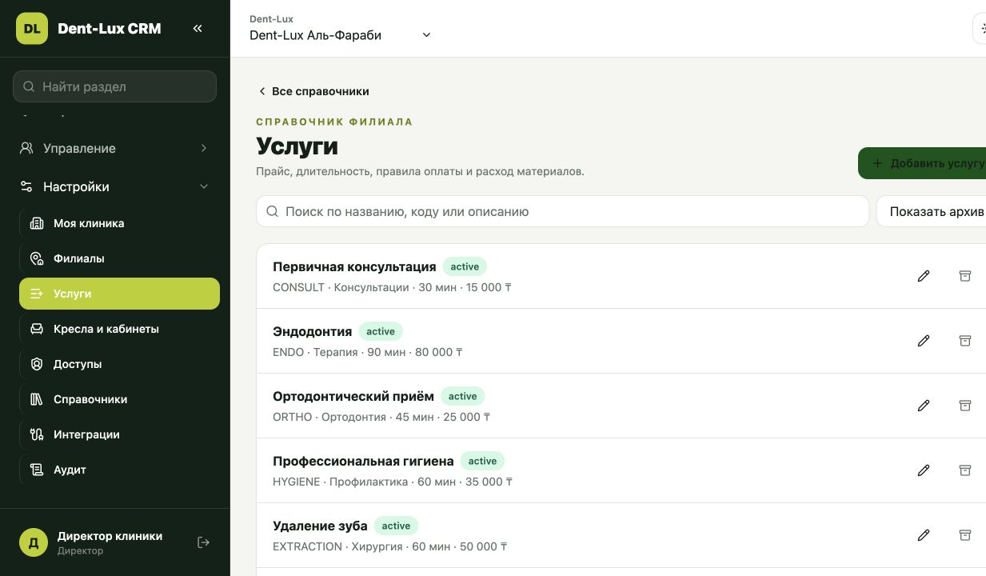Click the theme icon in top bar
986x576 pixels.
tap(980, 29)
